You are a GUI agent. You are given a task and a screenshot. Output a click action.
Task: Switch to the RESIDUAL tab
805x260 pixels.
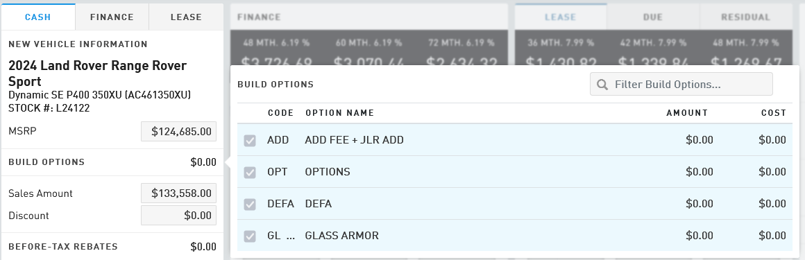(745, 17)
